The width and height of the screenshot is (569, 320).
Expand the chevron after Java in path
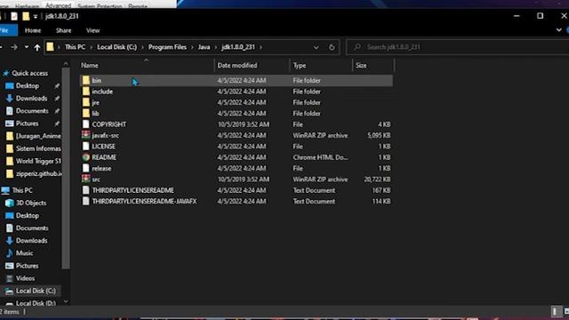[x=216, y=47]
